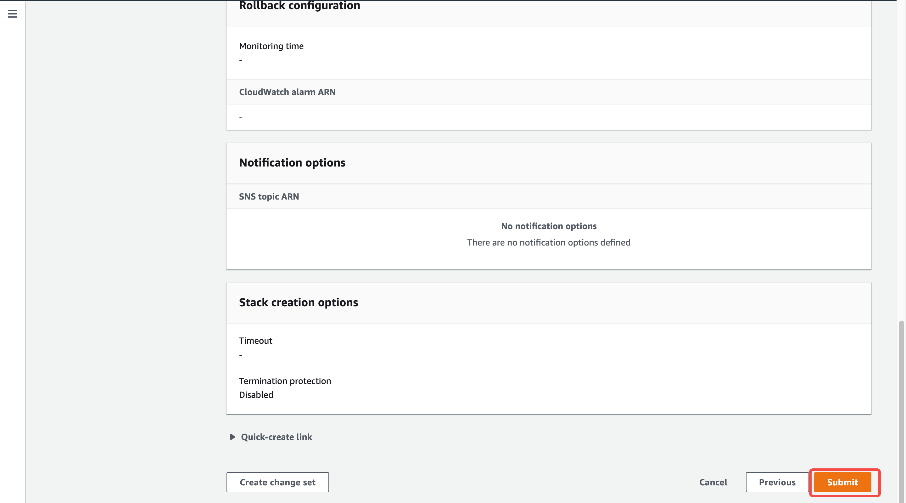Screen dimensions: 906x503
Task: Go back with the Previous button
Action: pos(777,482)
